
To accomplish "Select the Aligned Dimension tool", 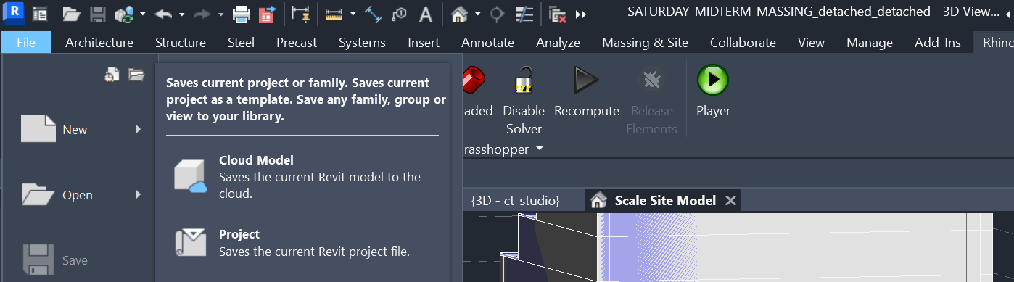I will [x=373, y=14].
